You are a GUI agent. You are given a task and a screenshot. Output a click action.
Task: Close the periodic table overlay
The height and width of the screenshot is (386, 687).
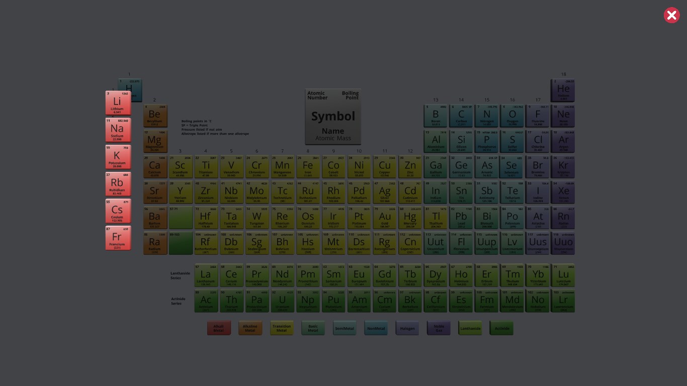click(x=671, y=15)
